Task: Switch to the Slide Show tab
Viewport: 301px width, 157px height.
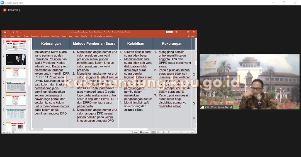Action: 55,36
